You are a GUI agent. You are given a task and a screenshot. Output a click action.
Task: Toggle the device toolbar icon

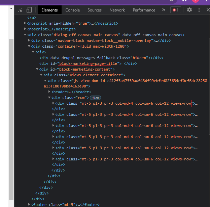tap(29, 10)
